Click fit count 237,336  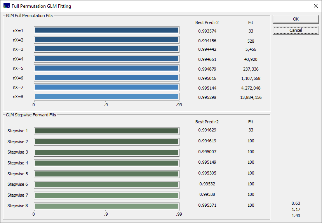(251, 69)
